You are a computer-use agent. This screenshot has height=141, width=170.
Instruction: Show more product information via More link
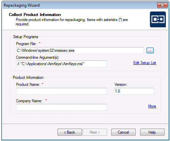click(x=152, y=106)
